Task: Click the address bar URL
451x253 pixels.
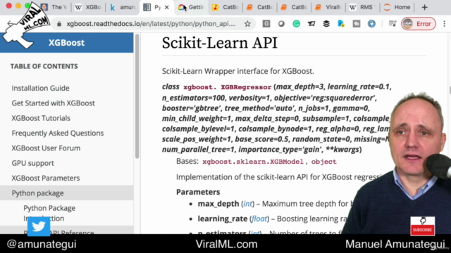Action: click(x=151, y=24)
